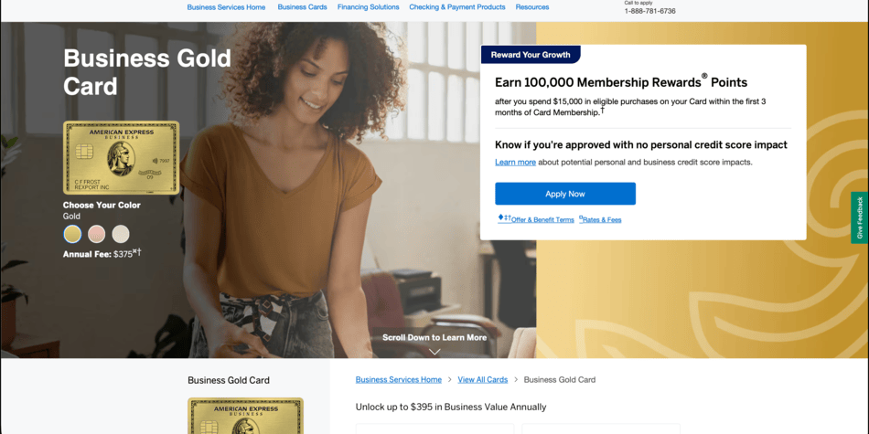Click Business Services Home breadcrumb link

click(x=399, y=380)
